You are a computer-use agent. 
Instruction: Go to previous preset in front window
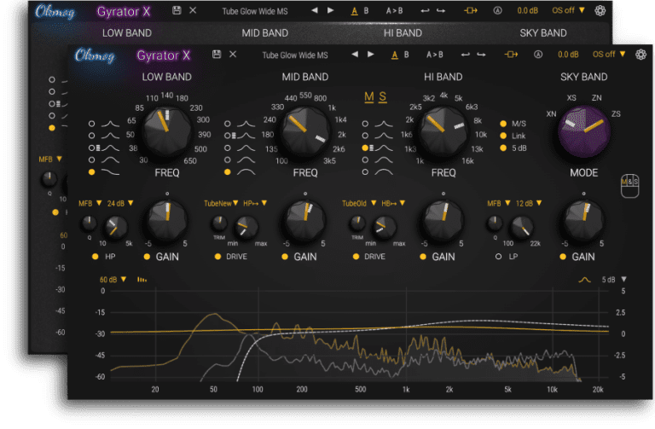click(x=355, y=54)
